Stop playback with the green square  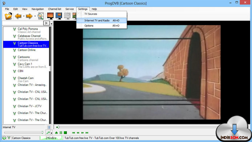[x=65, y=133]
